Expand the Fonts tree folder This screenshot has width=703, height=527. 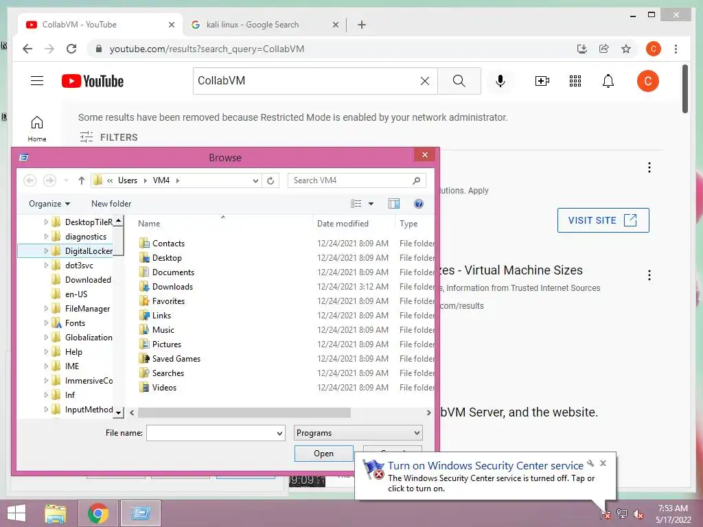point(46,323)
